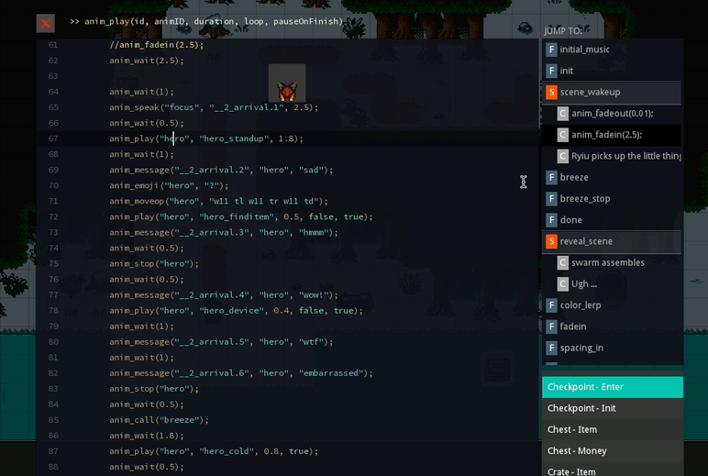Viewport: 708px width, 476px height.
Task: Jump to the breeze function
Action: [574, 177]
